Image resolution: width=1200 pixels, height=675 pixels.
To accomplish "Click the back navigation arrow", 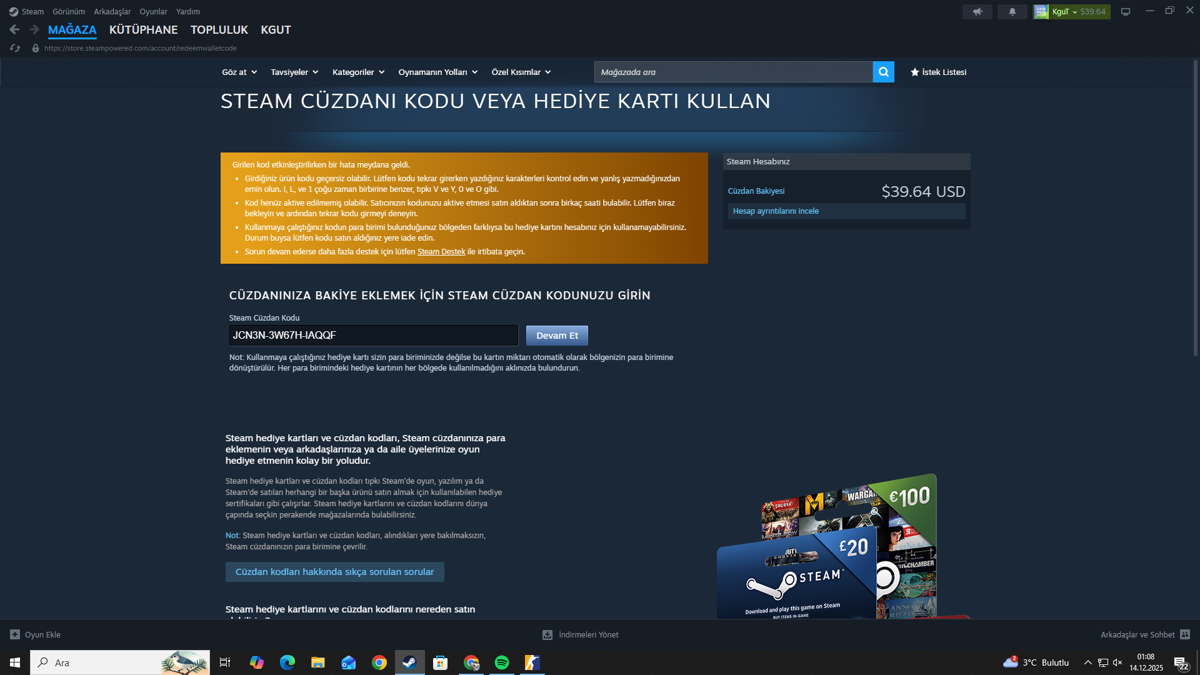I will coord(14,29).
